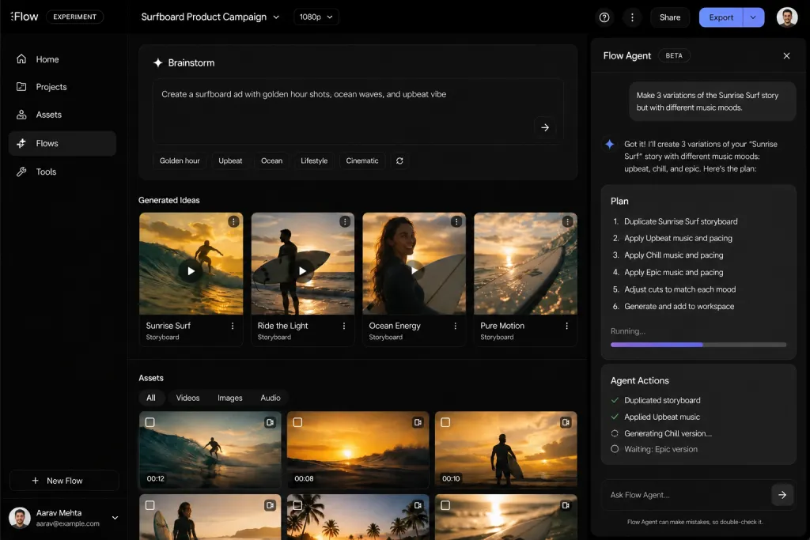Select the 00:08 sunset asset checkbox
810x540 pixels.
tap(297, 422)
